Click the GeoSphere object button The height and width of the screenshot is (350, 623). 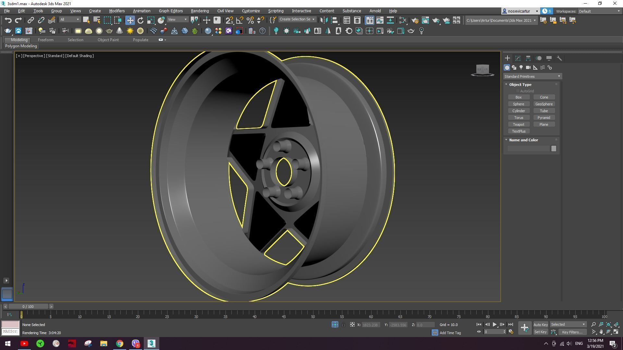pos(544,104)
